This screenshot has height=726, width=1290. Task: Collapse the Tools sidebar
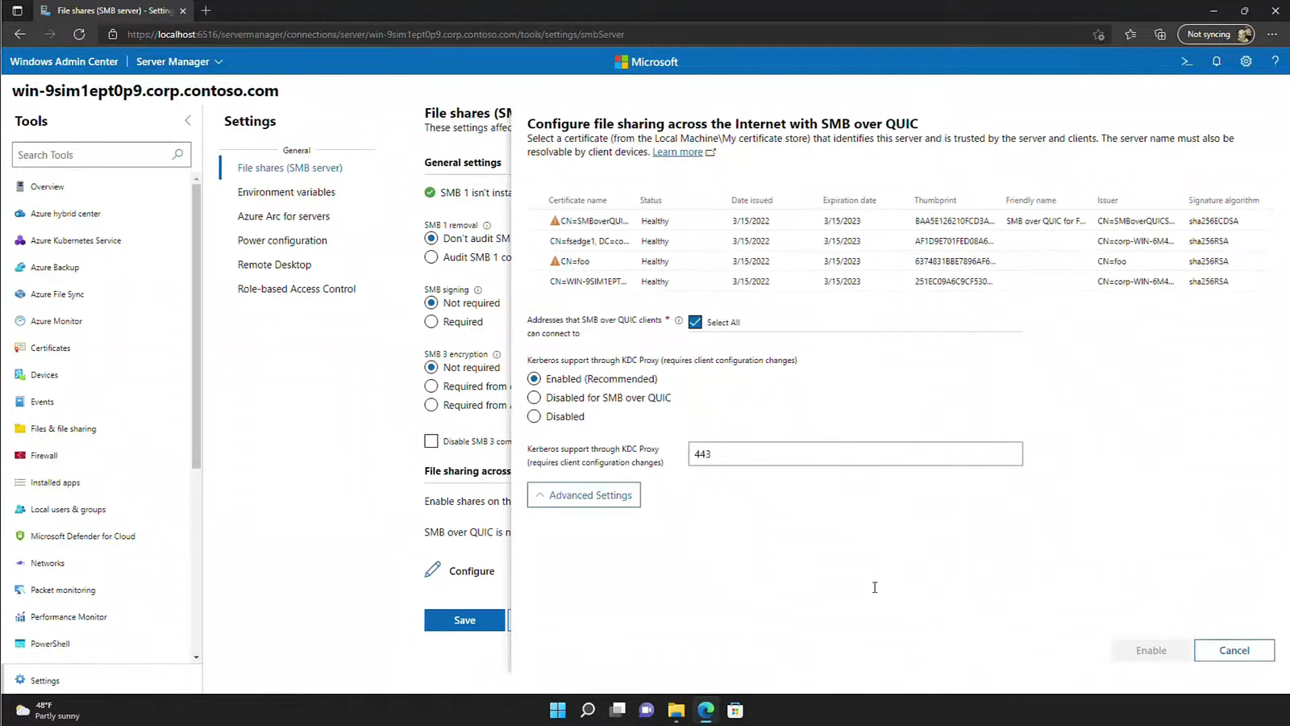pos(188,120)
